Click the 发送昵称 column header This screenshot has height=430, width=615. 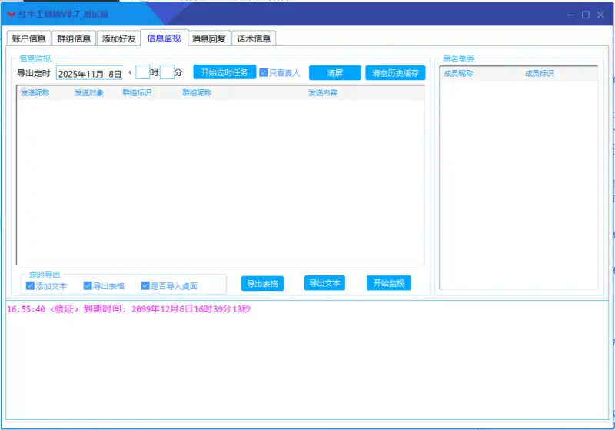[x=35, y=92]
